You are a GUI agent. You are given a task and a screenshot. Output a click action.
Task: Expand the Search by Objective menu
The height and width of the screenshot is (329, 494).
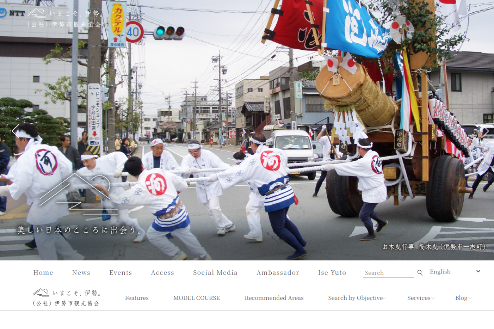click(x=357, y=298)
